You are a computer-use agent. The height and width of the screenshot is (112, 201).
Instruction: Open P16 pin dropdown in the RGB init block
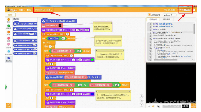[65, 30]
